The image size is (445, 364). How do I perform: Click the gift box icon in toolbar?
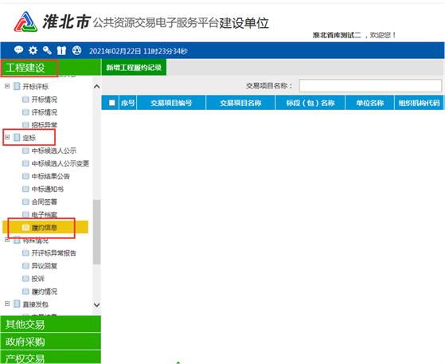click(x=61, y=50)
